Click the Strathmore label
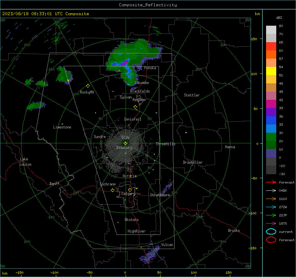The height and width of the screenshot is (277, 296). tap(160, 195)
